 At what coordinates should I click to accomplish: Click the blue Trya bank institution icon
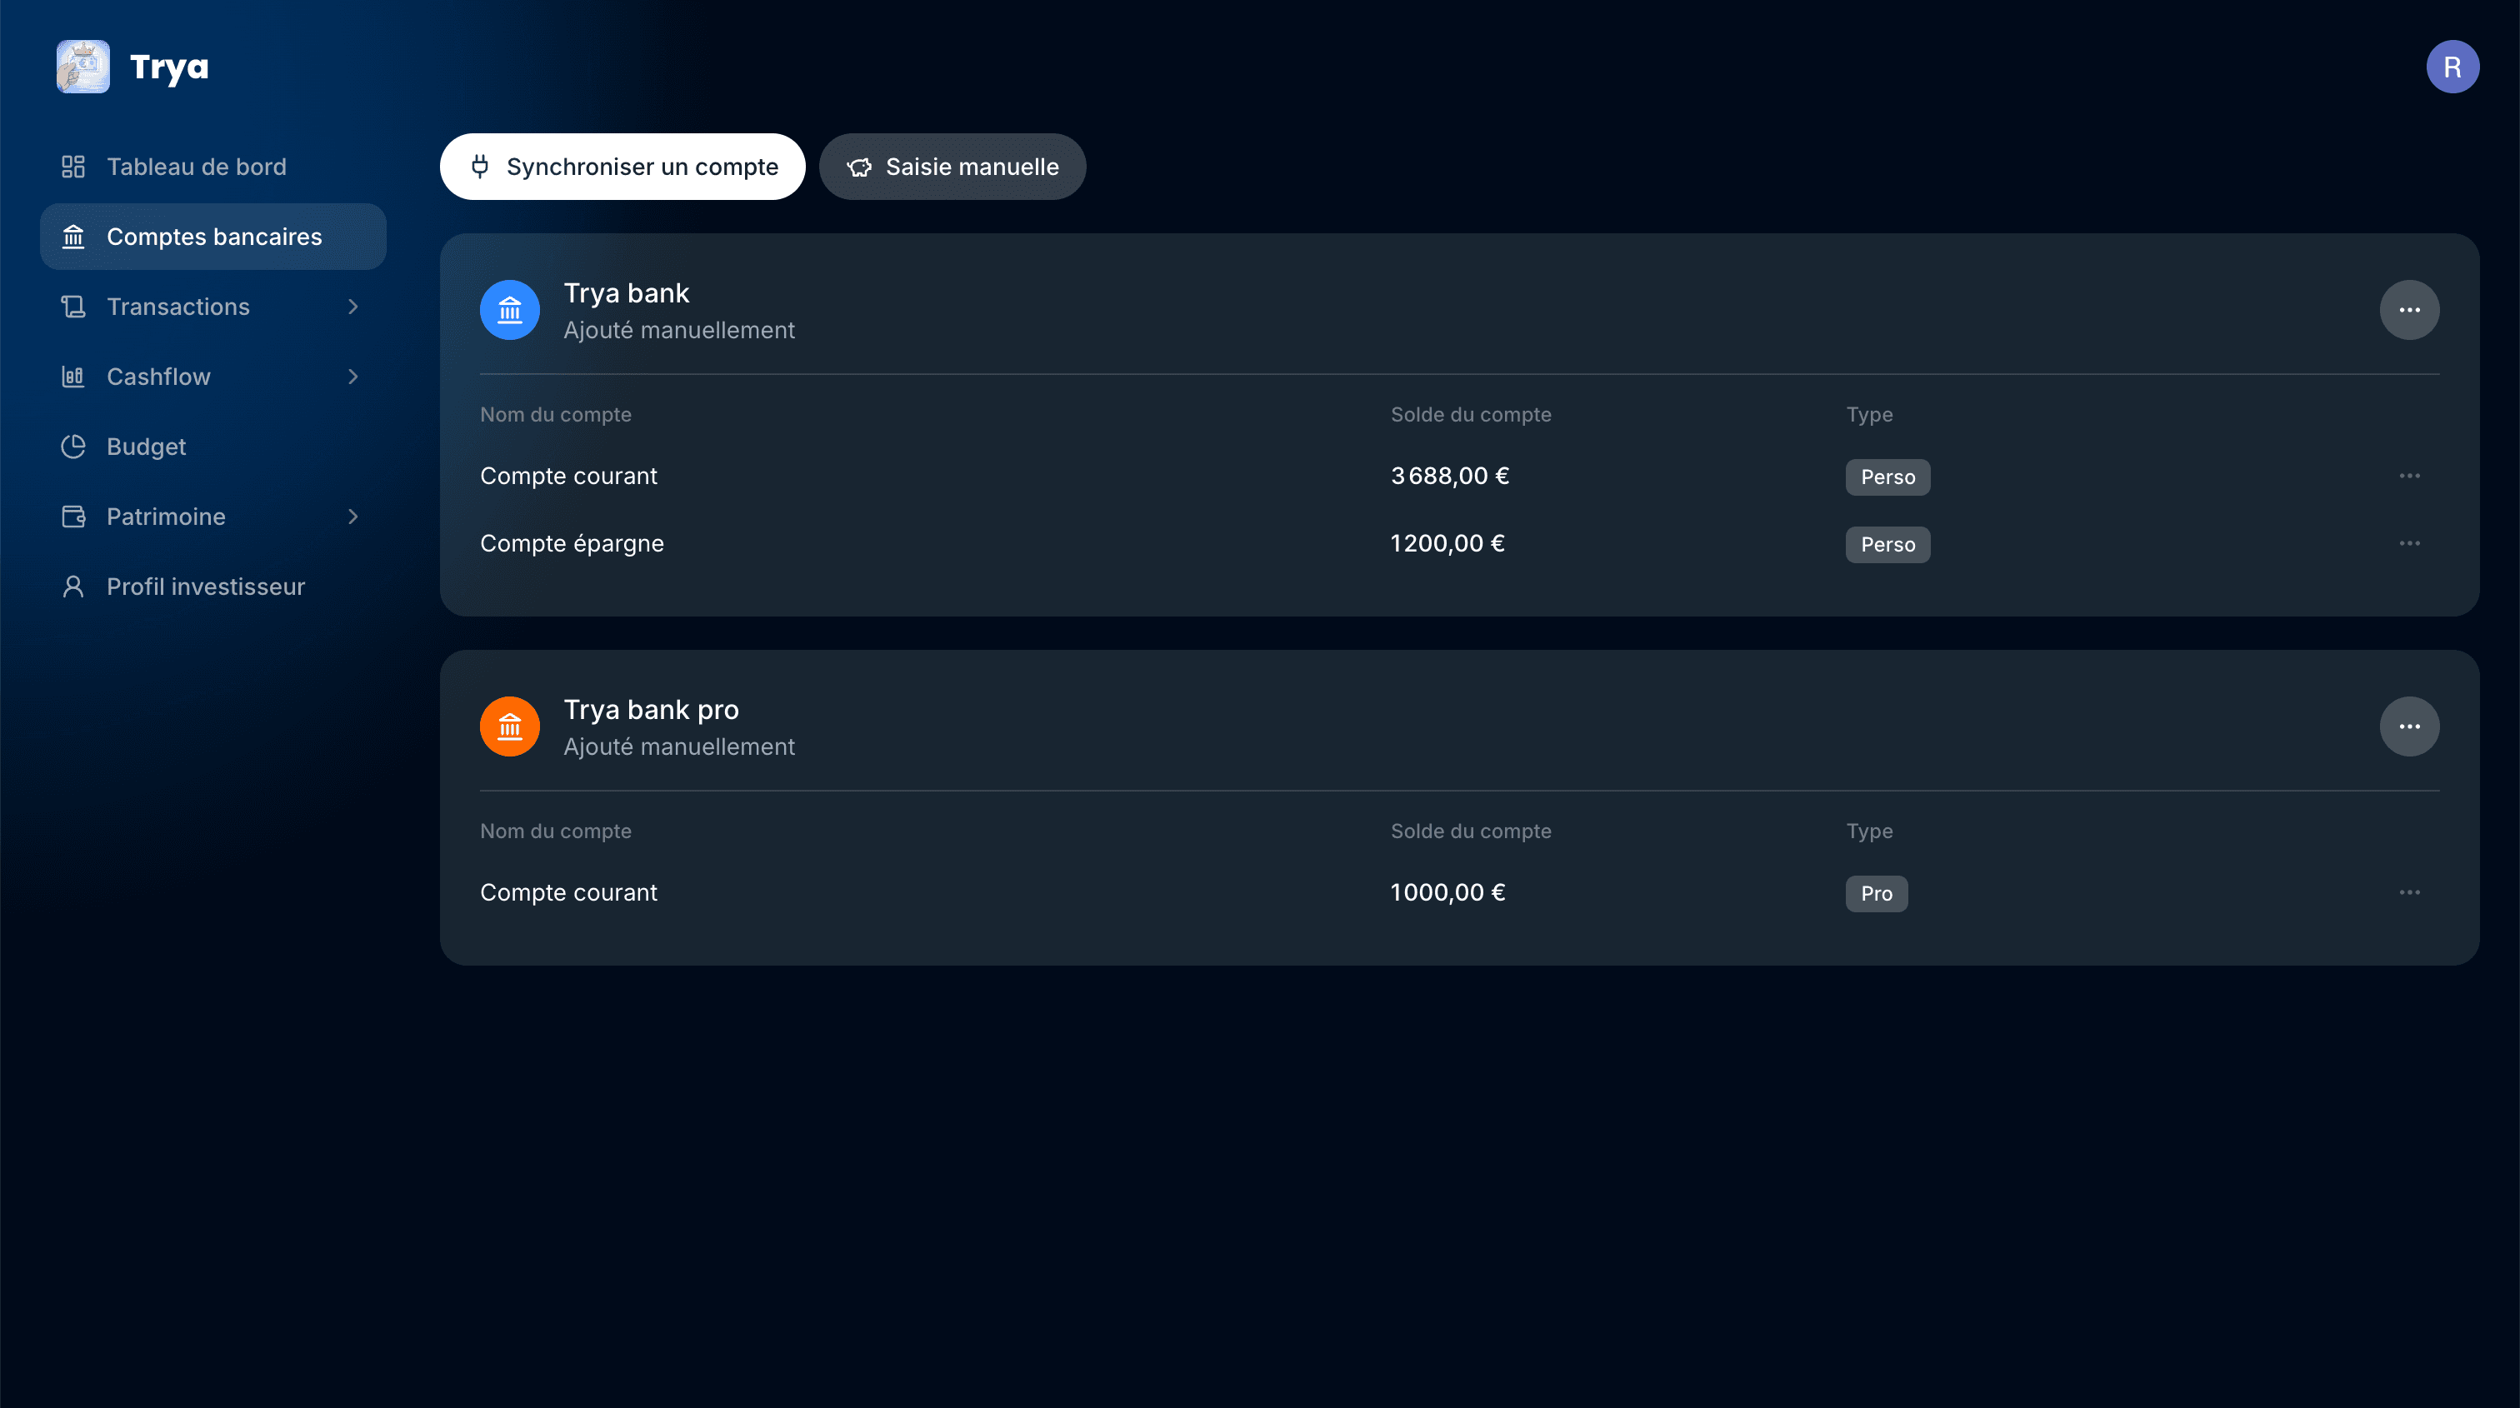click(510, 310)
